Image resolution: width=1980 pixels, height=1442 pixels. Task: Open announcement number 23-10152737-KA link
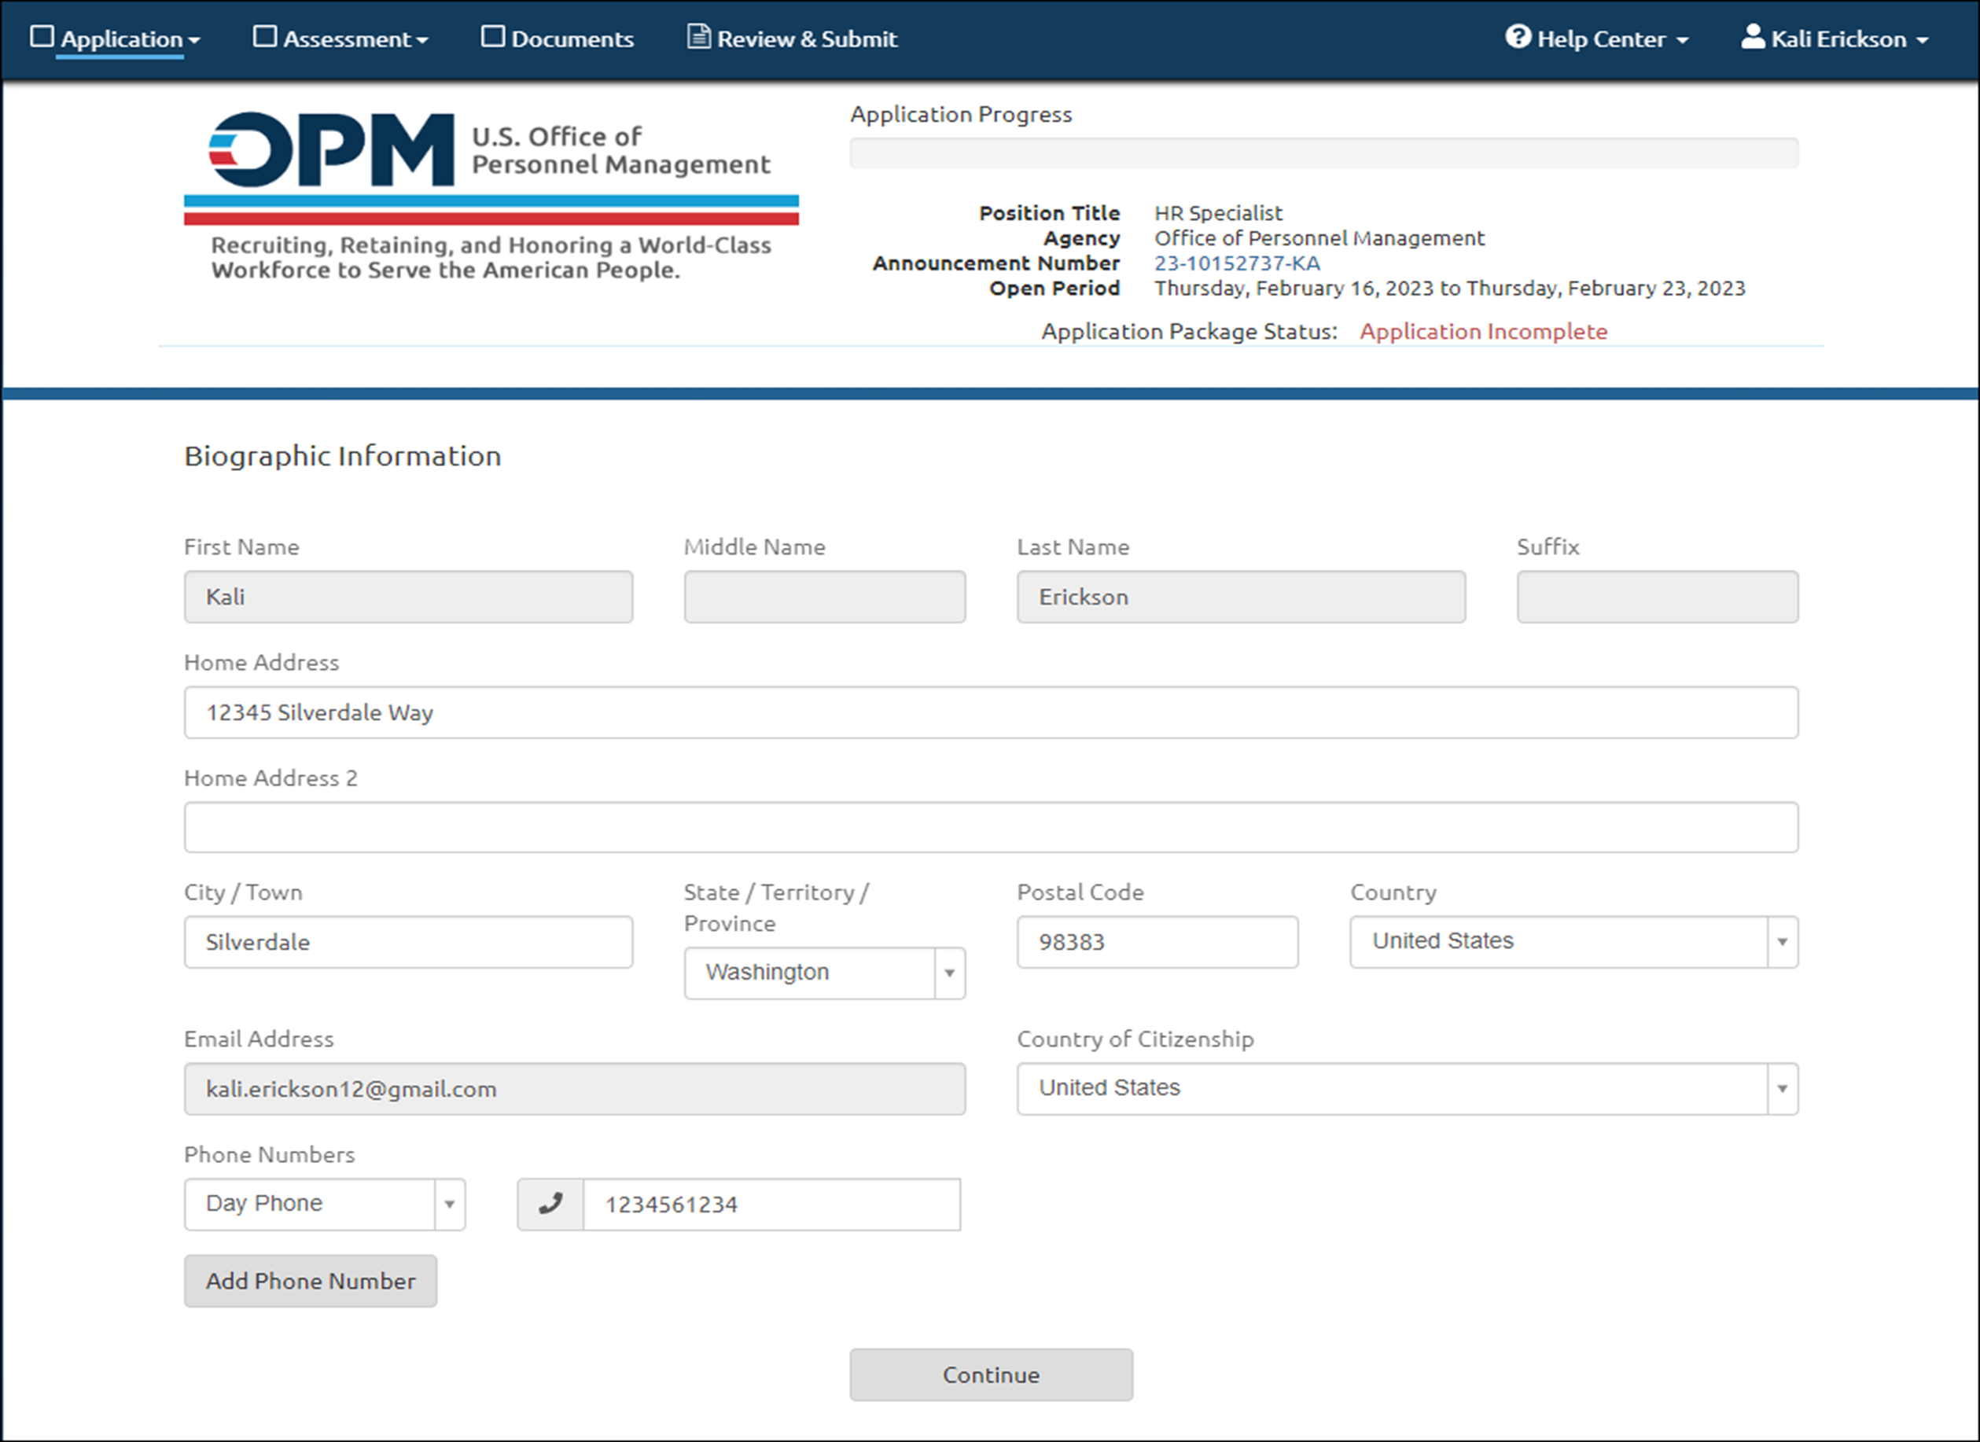1237,263
